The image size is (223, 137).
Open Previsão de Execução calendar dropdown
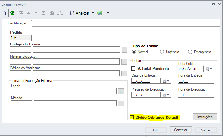166,95
